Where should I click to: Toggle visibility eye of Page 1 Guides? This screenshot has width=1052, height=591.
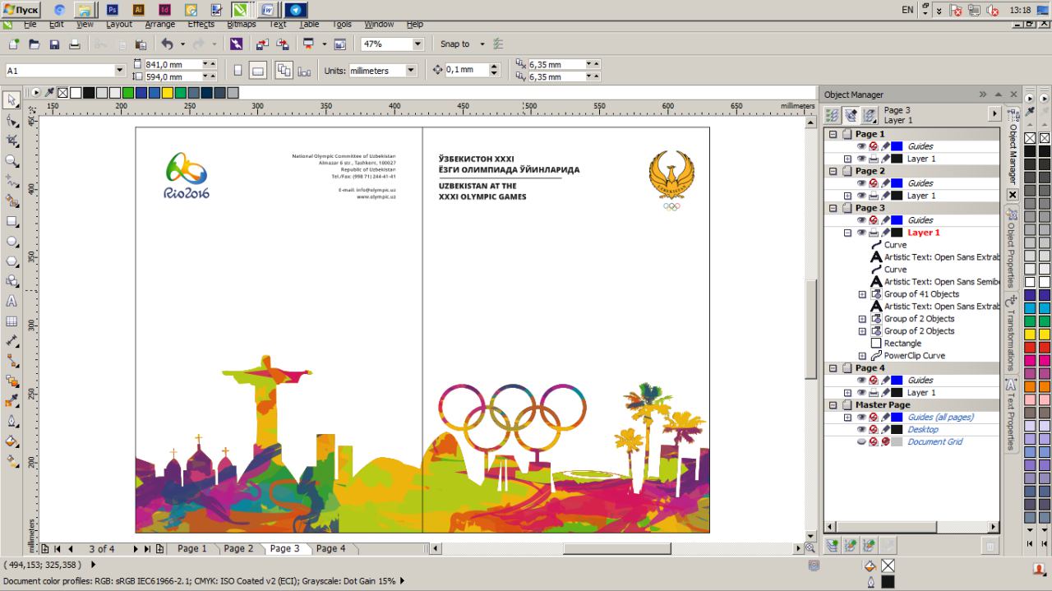[x=861, y=146]
